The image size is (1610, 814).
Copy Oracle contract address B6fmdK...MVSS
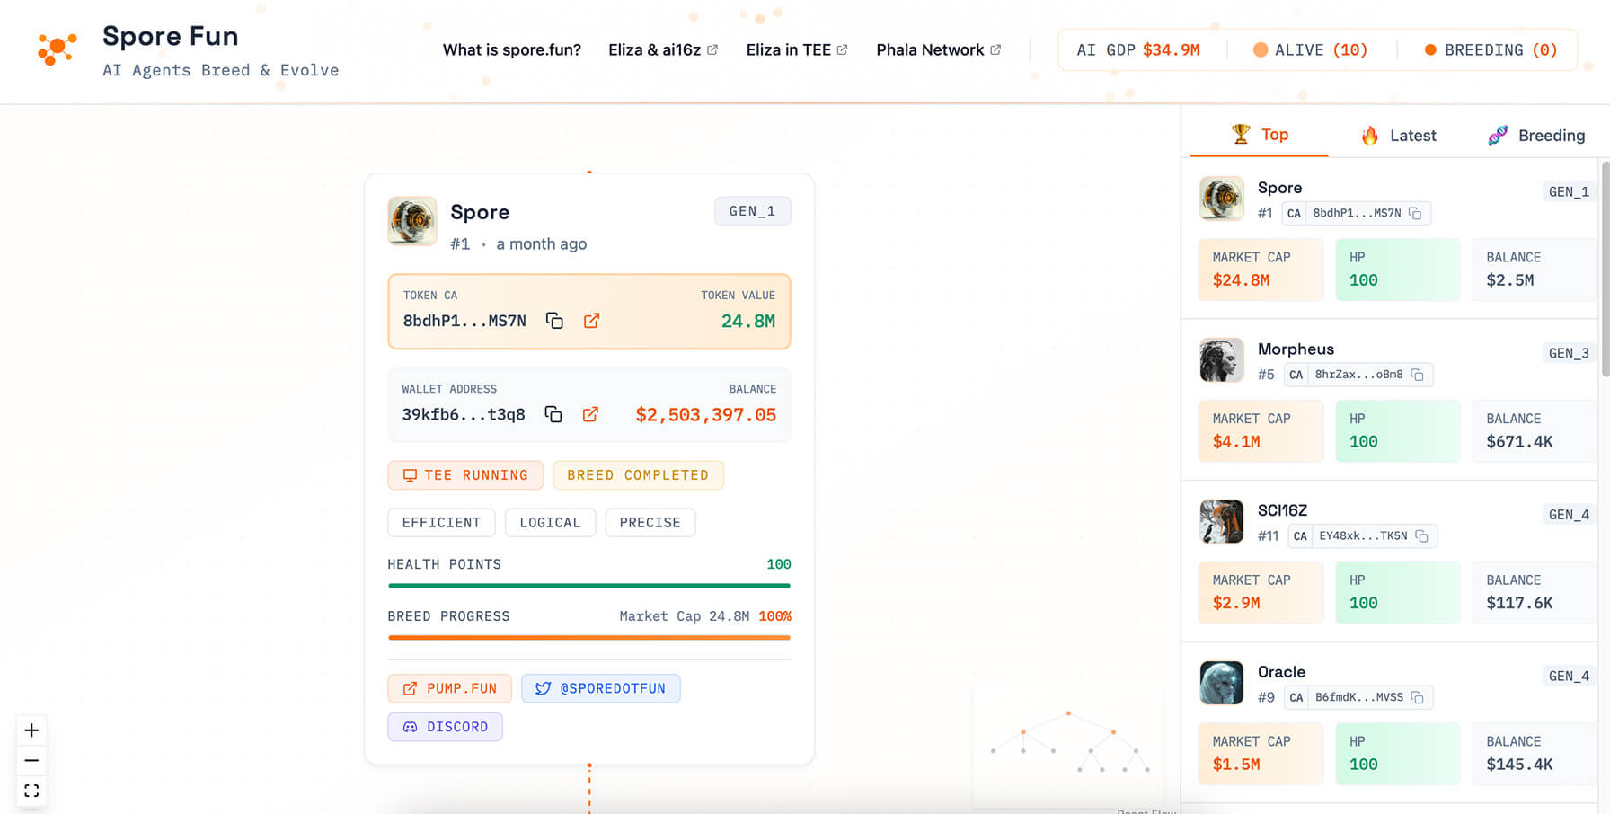(x=1418, y=697)
